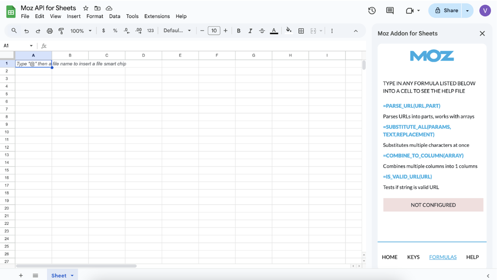The width and height of the screenshot is (498, 280).
Task: Toggle italic formatting
Action: (x=250, y=31)
